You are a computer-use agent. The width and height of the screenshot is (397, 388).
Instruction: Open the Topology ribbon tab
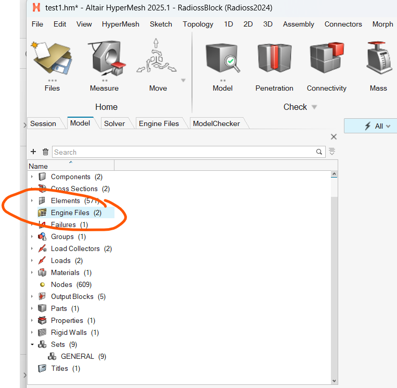(x=198, y=24)
